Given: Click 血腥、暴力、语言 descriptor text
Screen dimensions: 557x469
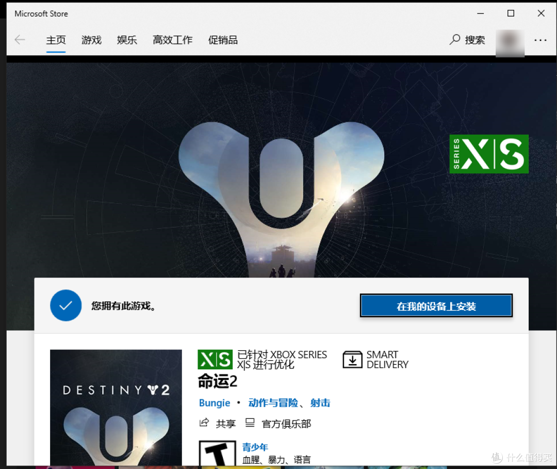Looking at the screenshot, I should [x=277, y=460].
